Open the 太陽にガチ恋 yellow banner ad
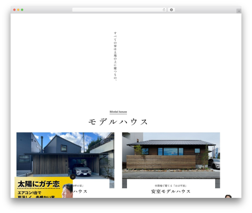 tap(44, 187)
